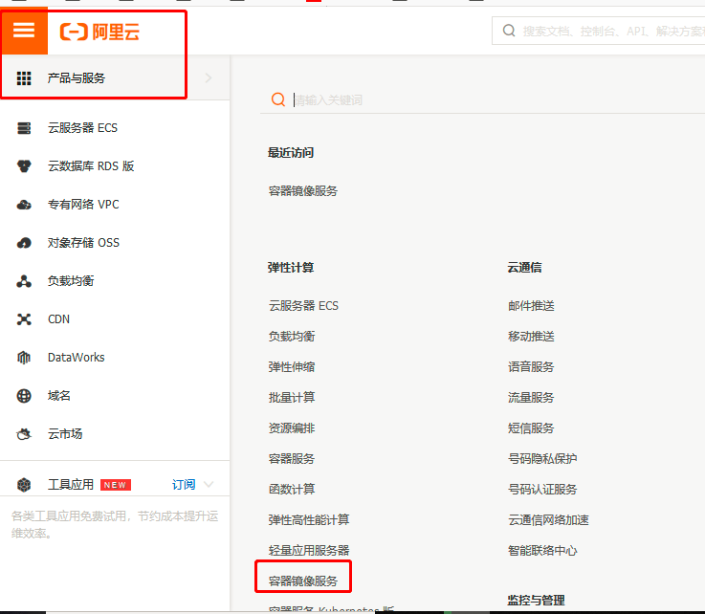The width and height of the screenshot is (705, 614).
Task: Click the 监控与管理 category heading
Action: [537, 601]
